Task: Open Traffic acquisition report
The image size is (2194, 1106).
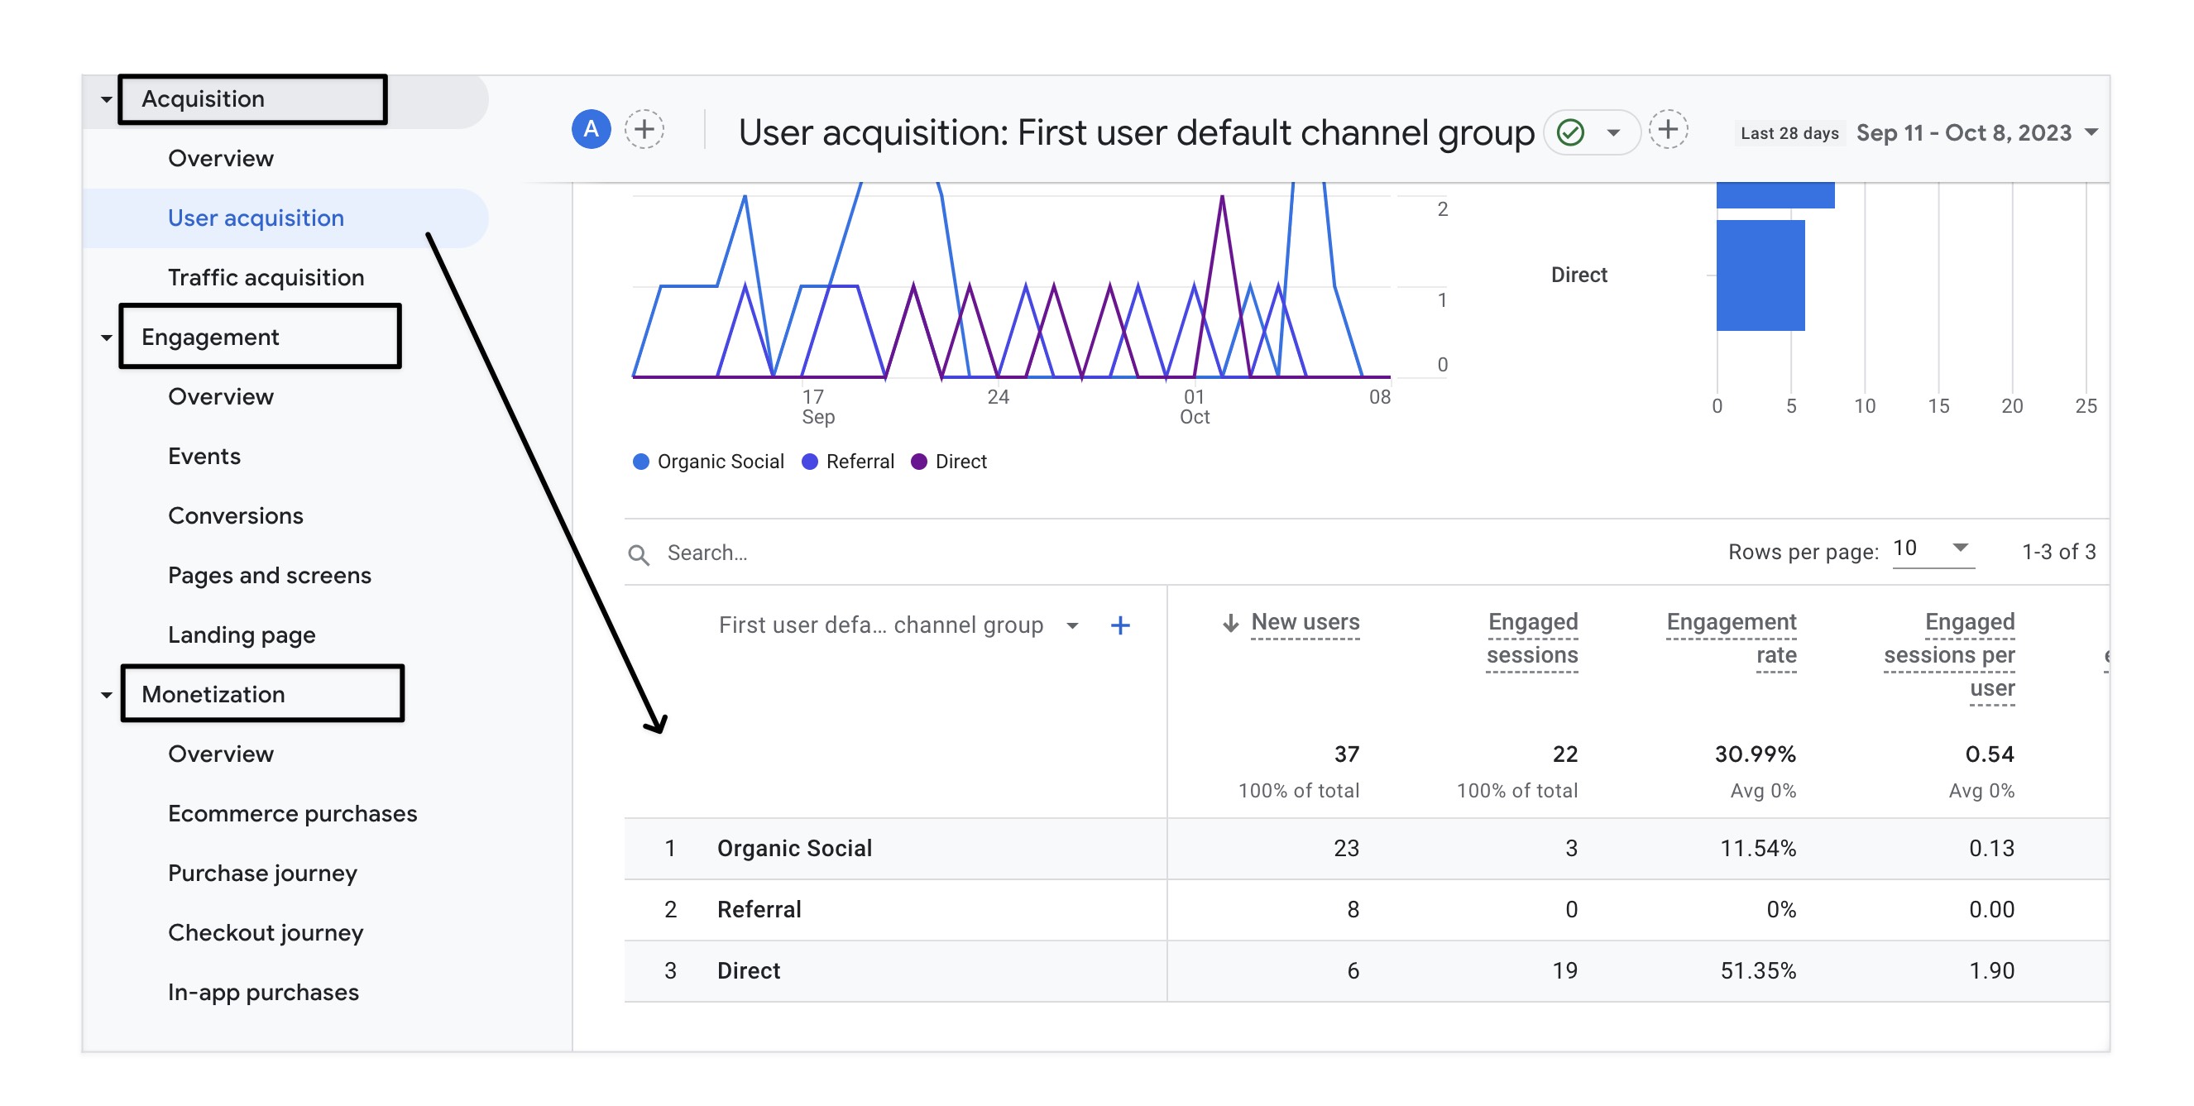Action: 266,278
